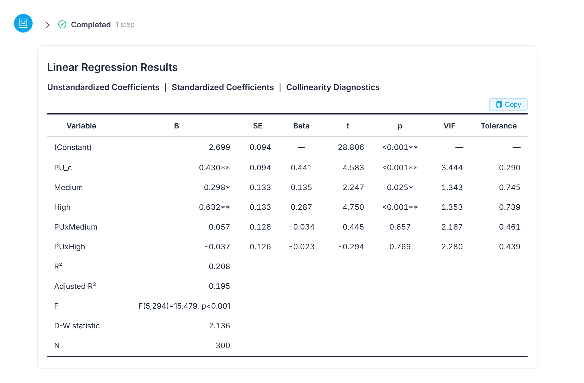Screen dimensions: 584x383
Task: Click the Variable column header
Action: point(81,126)
